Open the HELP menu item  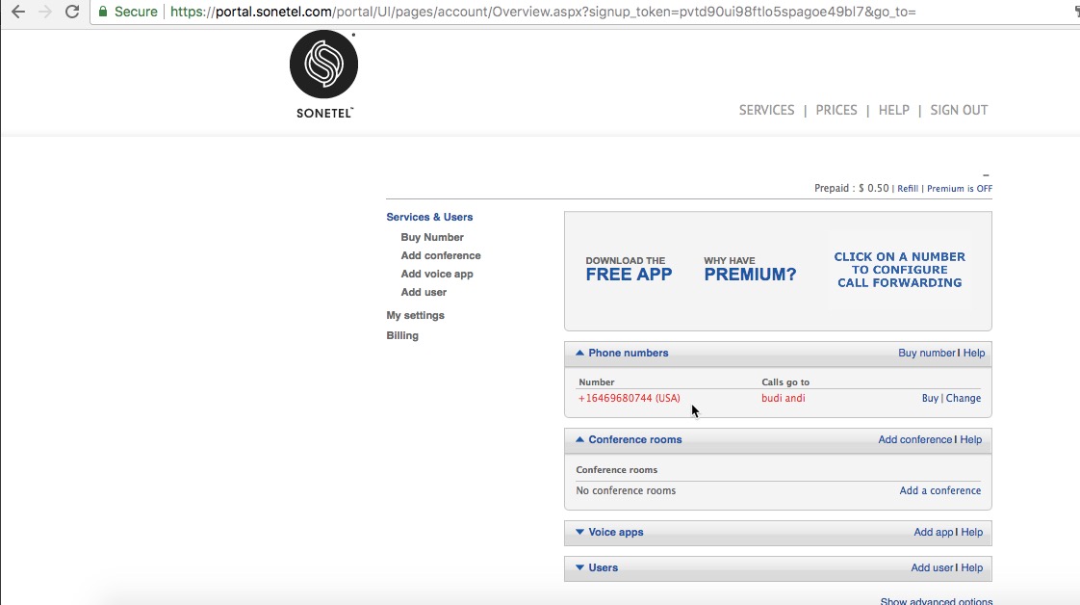pyautogui.click(x=893, y=110)
